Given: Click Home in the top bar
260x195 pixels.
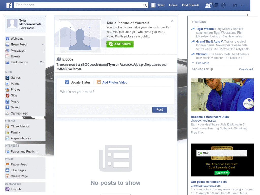Looking at the screenshot, I should click(x=173, y=5).
